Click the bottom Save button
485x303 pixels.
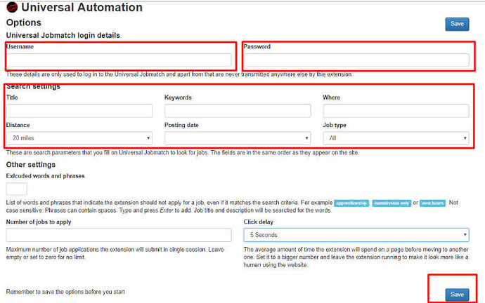[457, 294]
